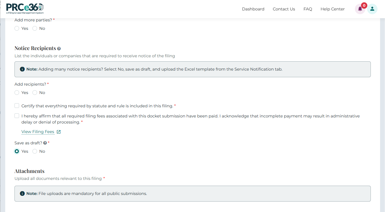The width and height of the screenshot is (385, 212).
Task: Open the Contact Us page
Action: point(284,9)
